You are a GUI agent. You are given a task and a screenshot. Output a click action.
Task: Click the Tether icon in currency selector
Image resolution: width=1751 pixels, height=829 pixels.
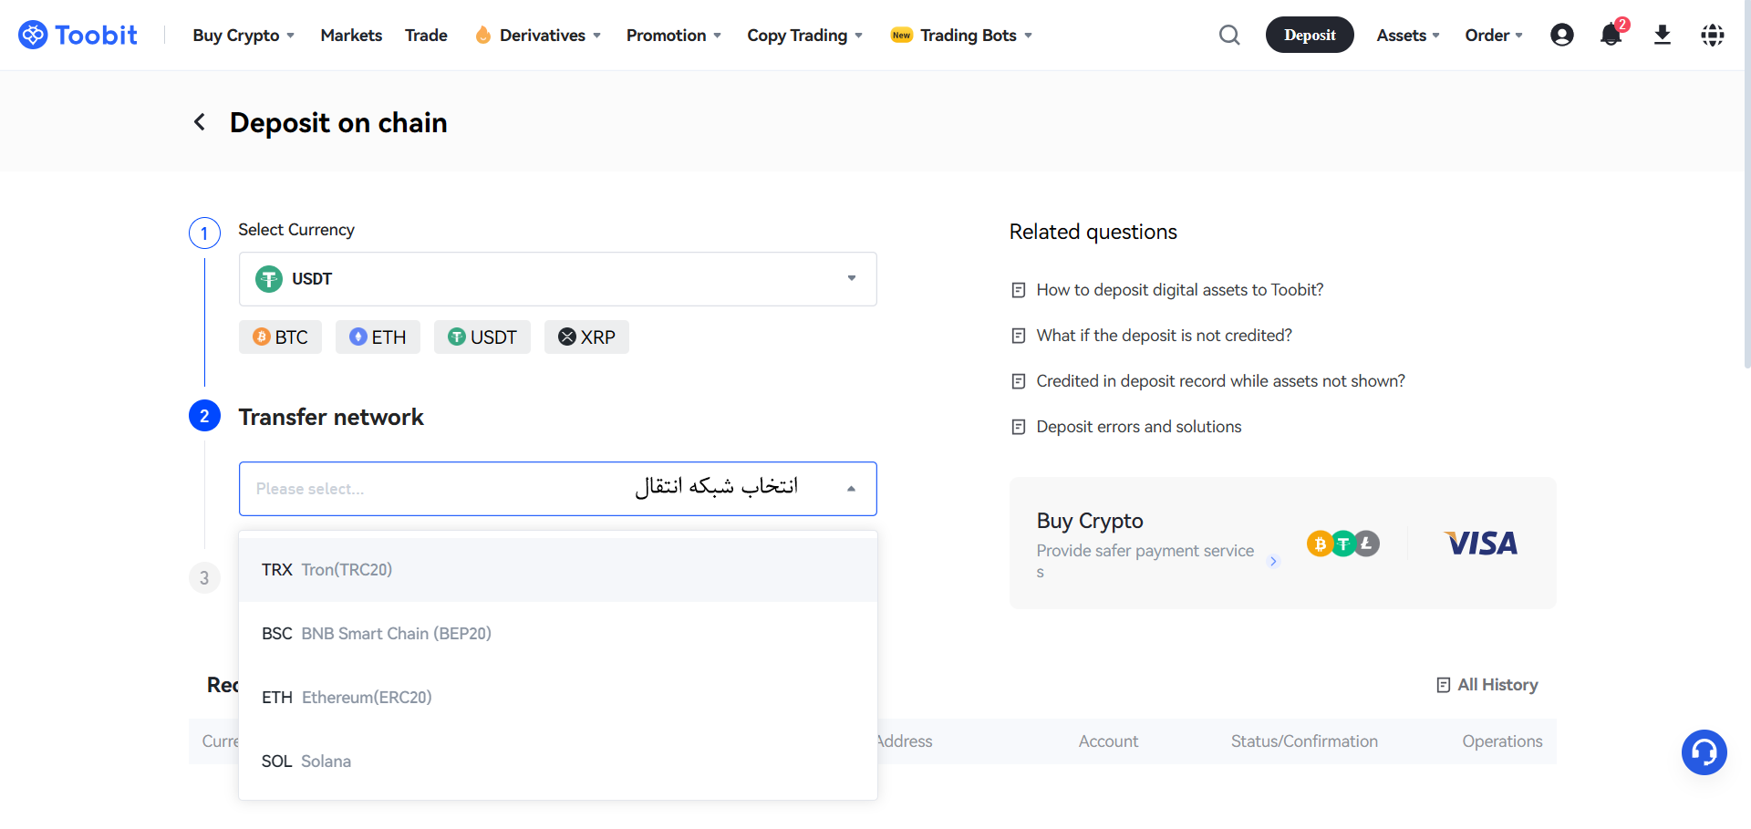(x=269, y=279)
